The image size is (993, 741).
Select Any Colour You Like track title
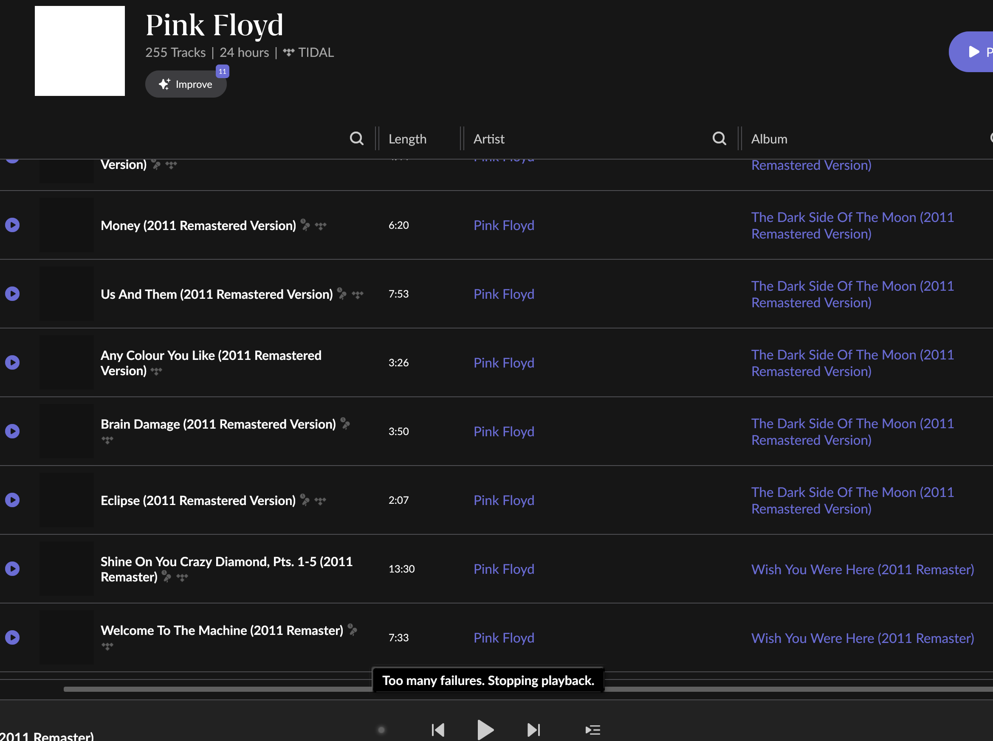211,363
